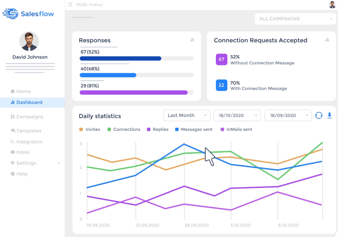The width and height of the screenshot is (339, 237).
Task: Open the Last Month range dropdown
Action: 187,115
